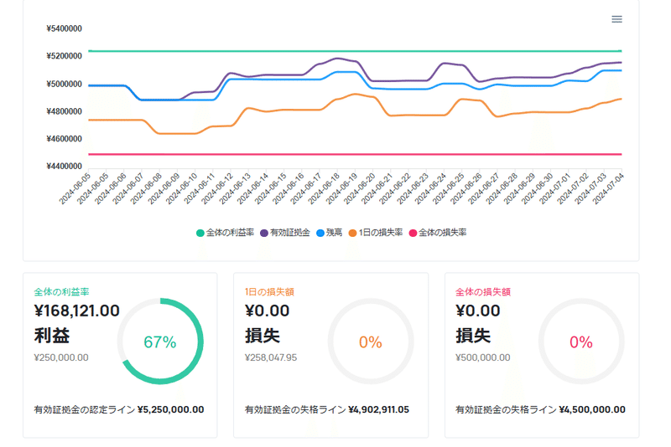Click the 利益 label in the profit card
The width and height of the screenshot is (671, 447).
pyautogui.click(x=52, y=336)
